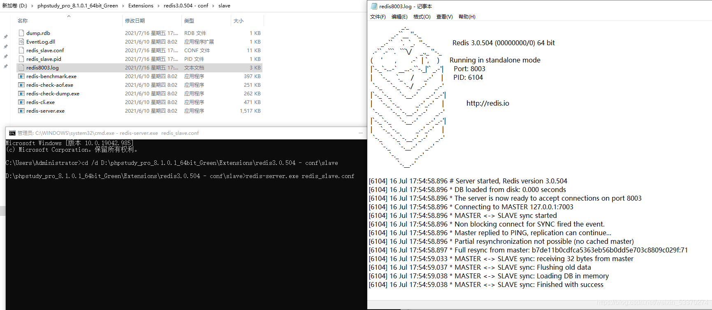Click the redis-check-dump.exe application icon
The width and height of the screenshot is (712, 310).
click(x=21, y=93)
